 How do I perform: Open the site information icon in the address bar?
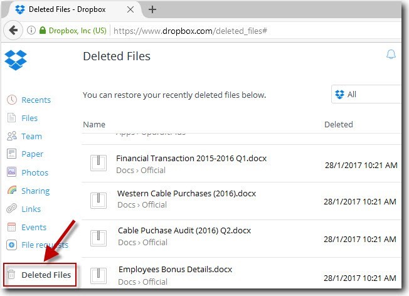[31, 30]
